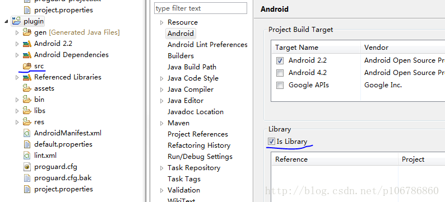Select the default.properties file name
Viewport: 445px width, 202px height.
coord(63,144)
